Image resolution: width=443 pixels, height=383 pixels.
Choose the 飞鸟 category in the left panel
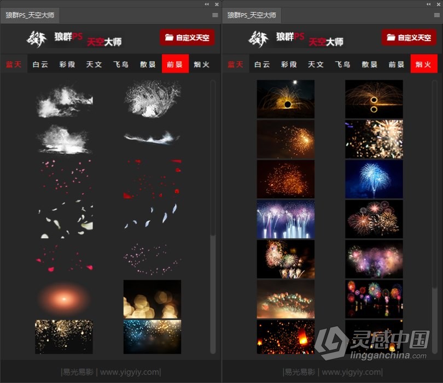[x=121, y=64]
